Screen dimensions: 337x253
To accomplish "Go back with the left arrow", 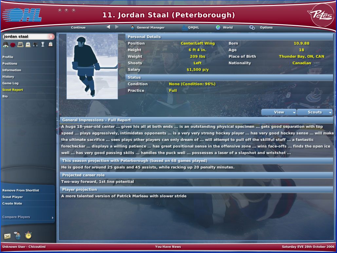I will 108,27.
